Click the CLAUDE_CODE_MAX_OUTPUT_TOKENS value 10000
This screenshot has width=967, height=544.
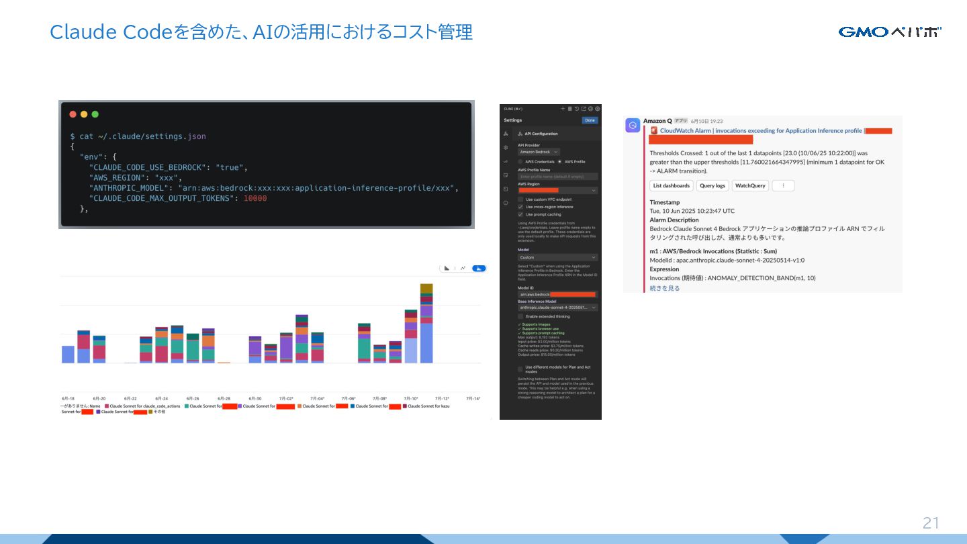point(255,198)
